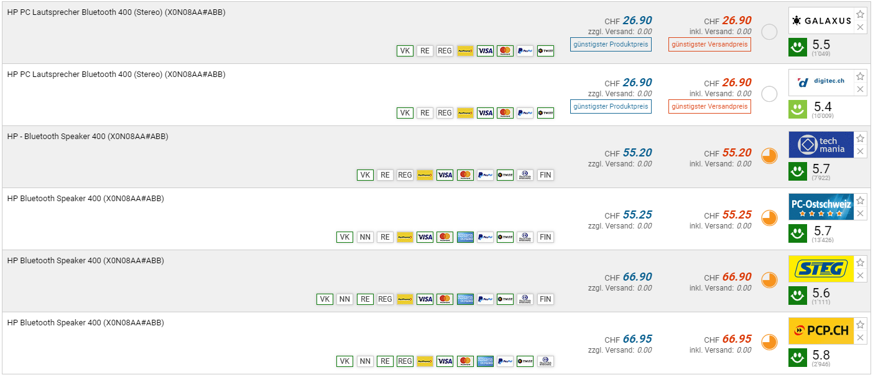Viewport: 873px width, 375px height.
Task: Hide the Galaxus offer with its X icon
Action: [x=860, y=27]
